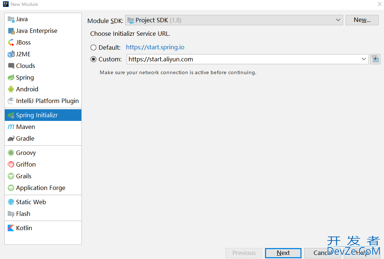Open the https://start.spring.io link
384x259 pixels.
pyautogui.click(x=155, y=47)
